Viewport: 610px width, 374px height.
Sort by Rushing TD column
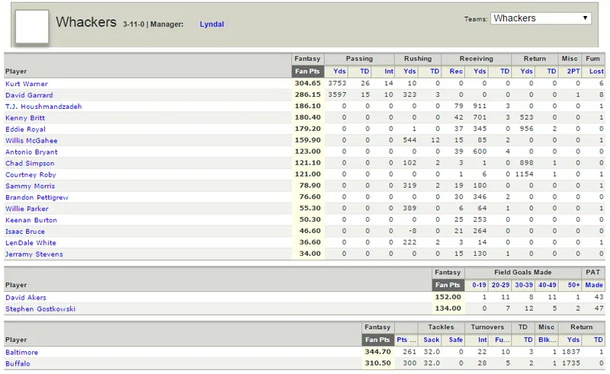(435, 71)
